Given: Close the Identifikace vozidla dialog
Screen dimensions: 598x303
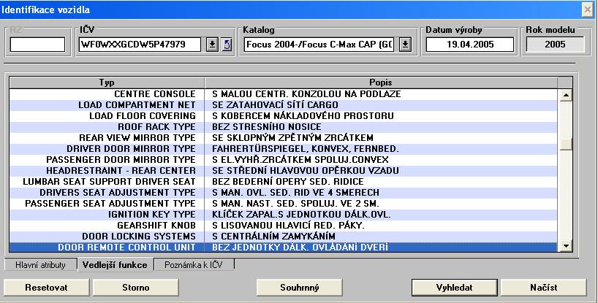Looking at the screenshot, I should click(x=586, y=9).
